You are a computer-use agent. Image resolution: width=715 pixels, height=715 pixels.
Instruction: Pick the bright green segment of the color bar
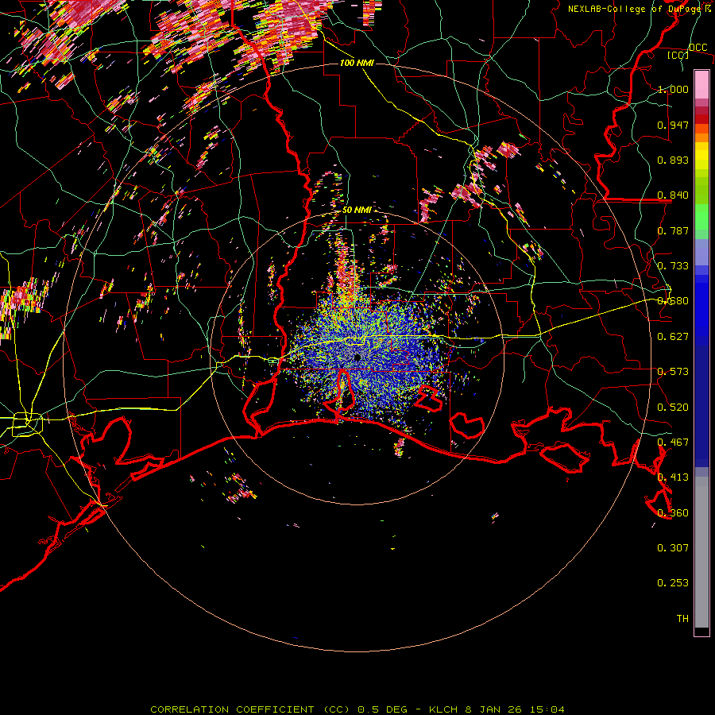tap(701, 217)
